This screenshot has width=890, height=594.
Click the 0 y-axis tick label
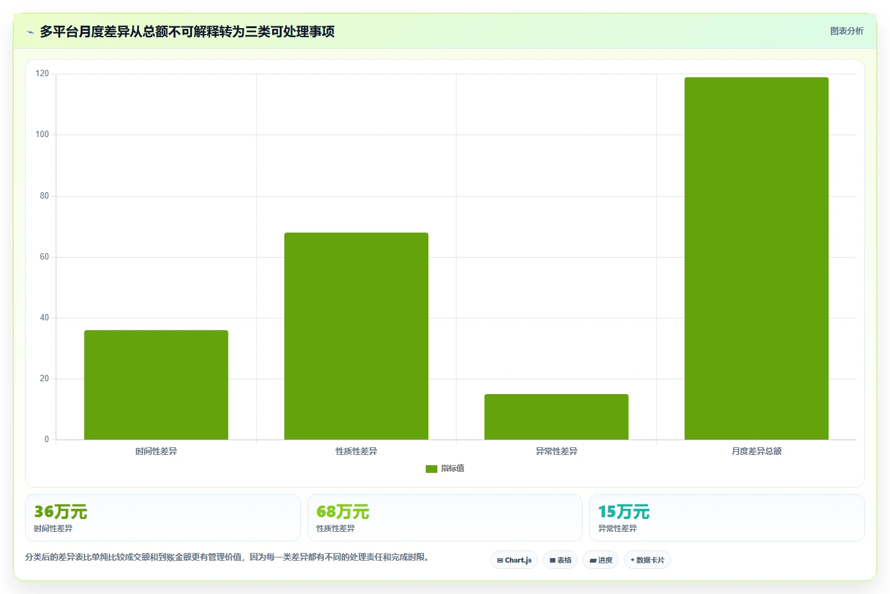pos(47,439)
